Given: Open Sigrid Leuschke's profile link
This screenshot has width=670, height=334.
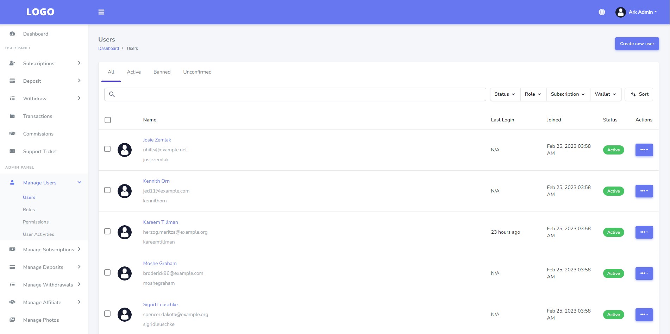Looking at the screenshot, I should click(x=160, y=305).
